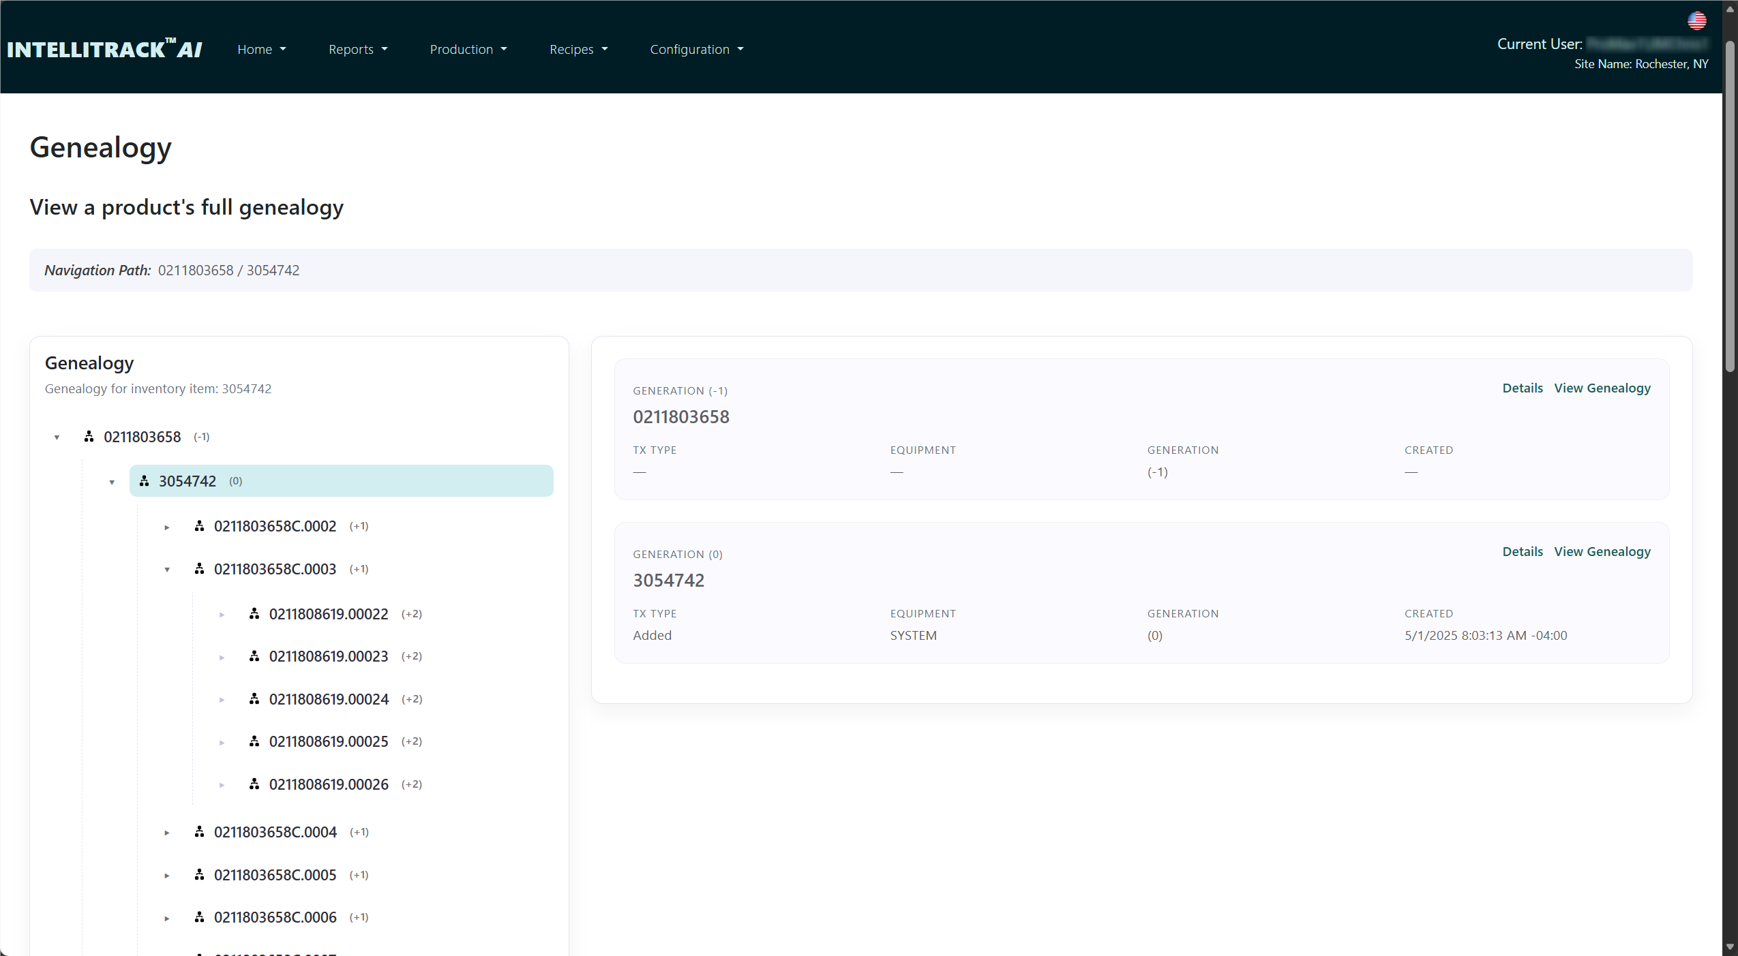Viewport: 1738px width, 956px height.
Task: Click the 3054742 heading in generation card
Action: [668, 581]
